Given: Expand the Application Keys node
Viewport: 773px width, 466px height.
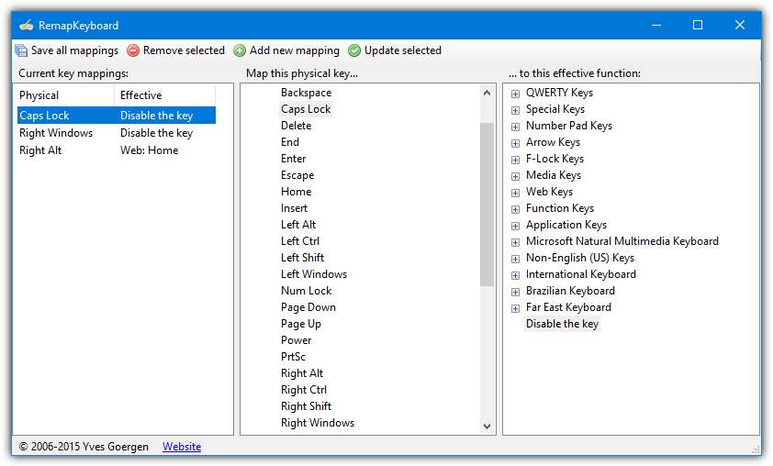Looking at the screenshot, I should [515, 226].
